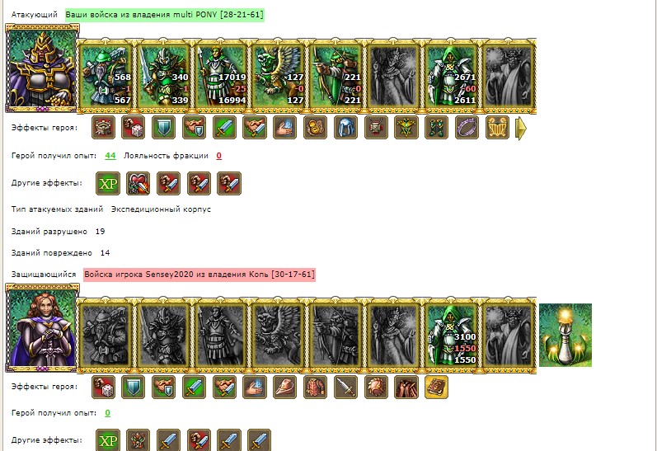Open defender hero experience value 0
The width and height of the screenshot is (657, 451).
click(108, 413)
